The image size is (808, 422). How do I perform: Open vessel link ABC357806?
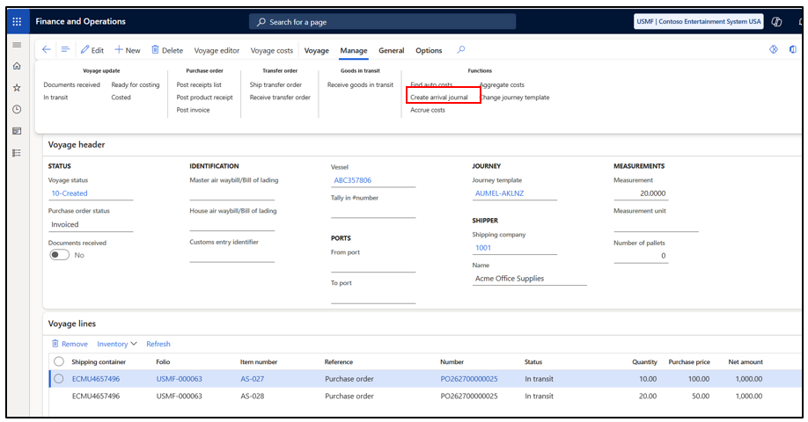352,180
